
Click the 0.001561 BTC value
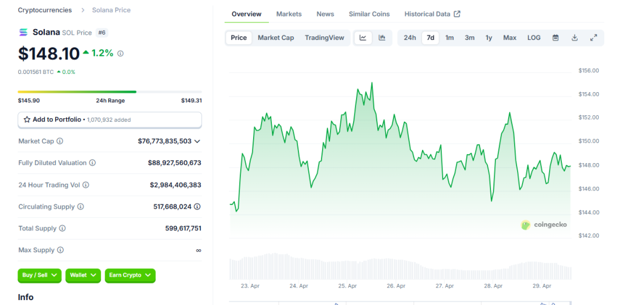[36, 72]
